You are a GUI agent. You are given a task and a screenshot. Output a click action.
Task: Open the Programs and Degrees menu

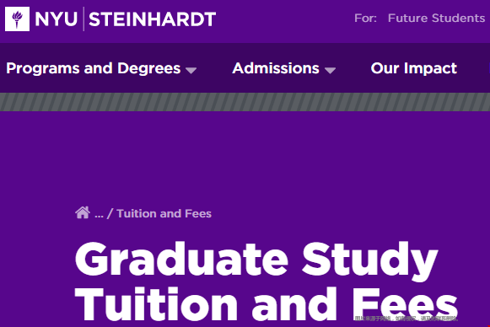[x=93, y=68]
